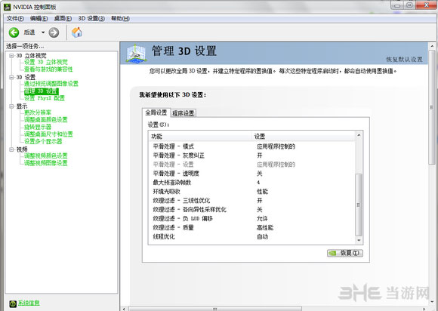Click the 功能 column header

(x=200, y=136)
